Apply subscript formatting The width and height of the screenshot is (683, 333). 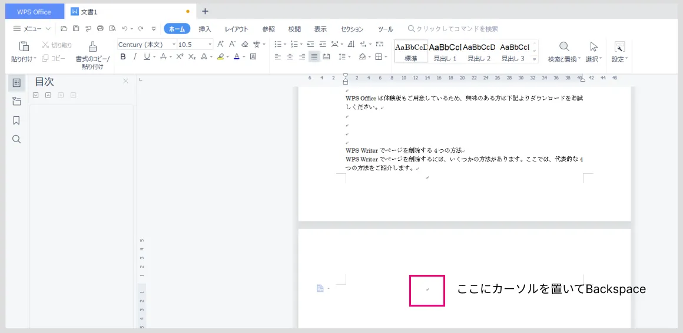coord(192,56)
